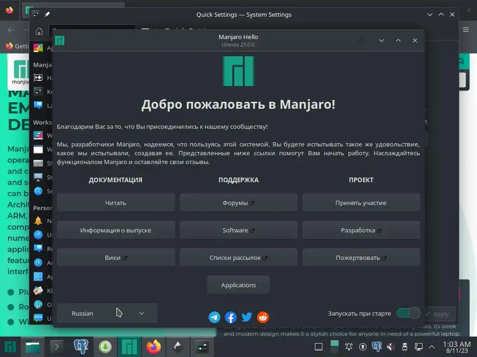Select the colorful Appearance icon in Settings sidebar

[38, 48]
